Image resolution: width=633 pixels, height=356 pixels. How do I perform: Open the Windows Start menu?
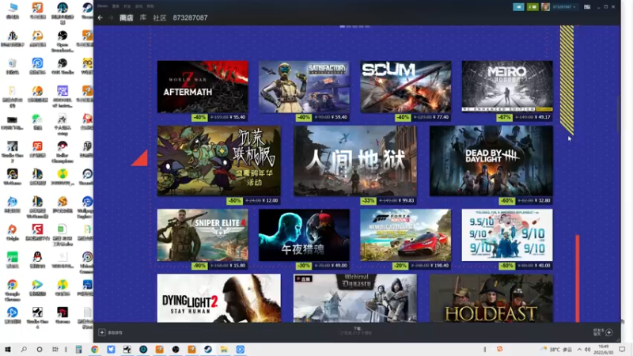[x=8, y=349]
